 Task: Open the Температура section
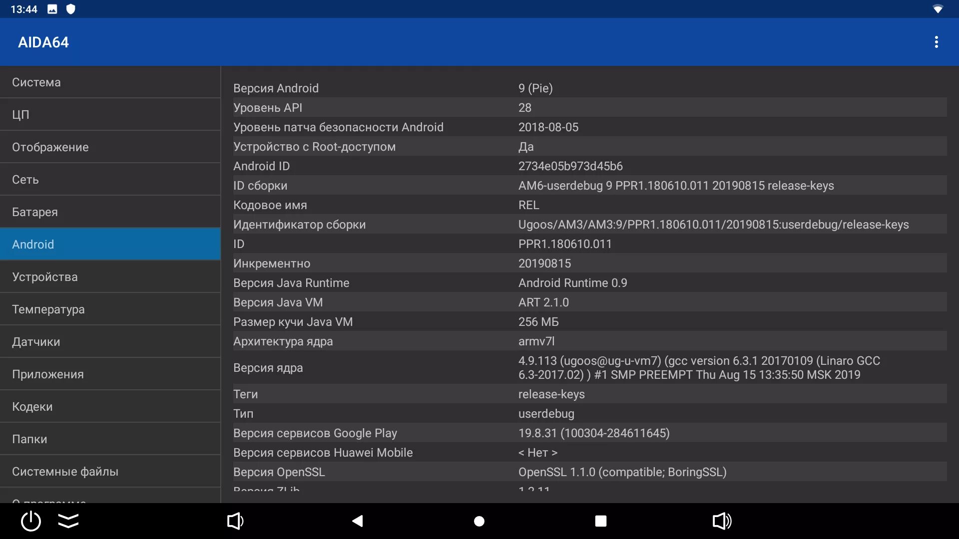[110, 309]
